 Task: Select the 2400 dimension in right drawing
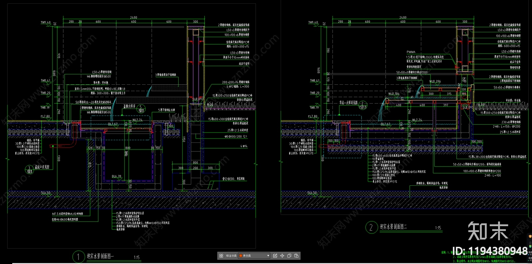403,17
